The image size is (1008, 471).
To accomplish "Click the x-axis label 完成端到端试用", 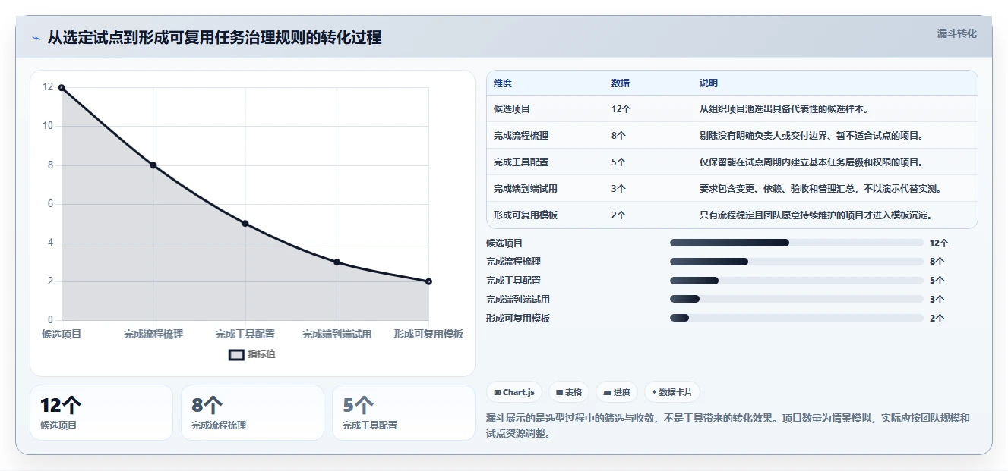I will 337,334.
